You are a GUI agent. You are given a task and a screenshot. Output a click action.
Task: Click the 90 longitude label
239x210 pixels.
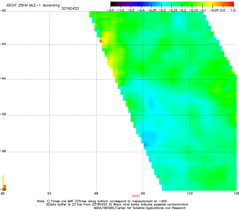click(3, 194)
